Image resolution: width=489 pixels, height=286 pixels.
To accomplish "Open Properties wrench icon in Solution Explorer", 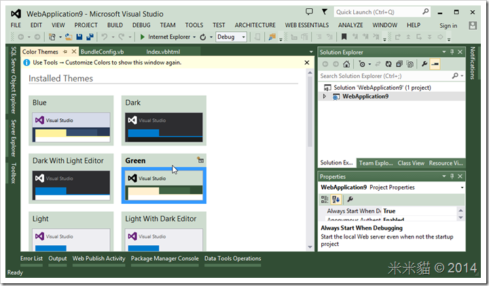I will click(x=424, y=65).
